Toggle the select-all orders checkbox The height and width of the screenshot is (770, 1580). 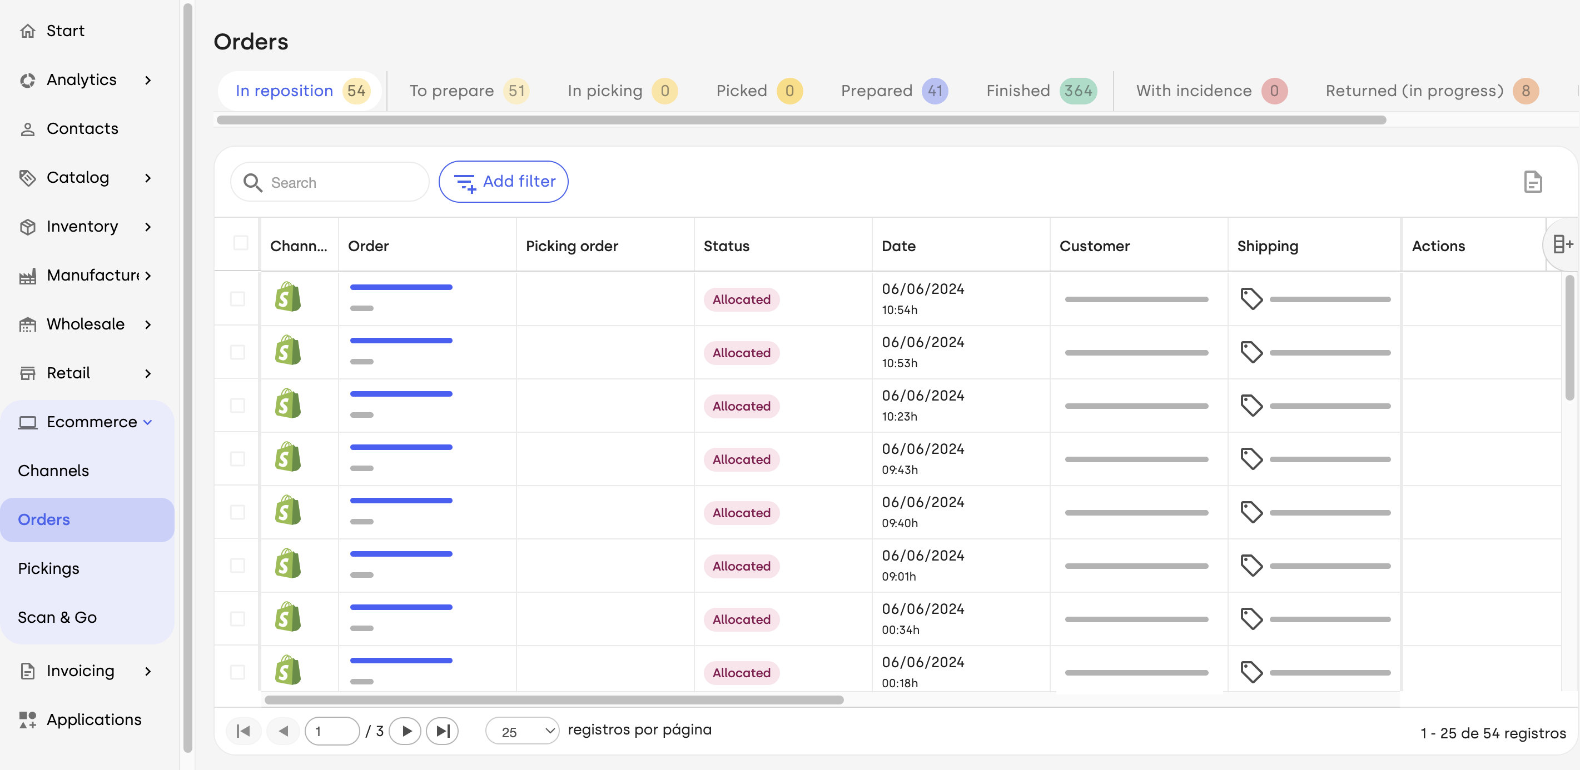[241, 243]
